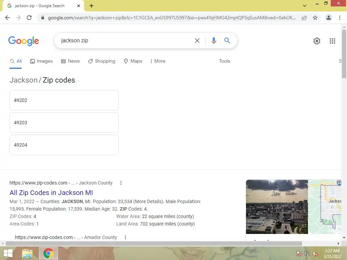Open the Chrome three-dot menu
The width and height of the screenshot is (347, 260).
(x=340, y=18)
